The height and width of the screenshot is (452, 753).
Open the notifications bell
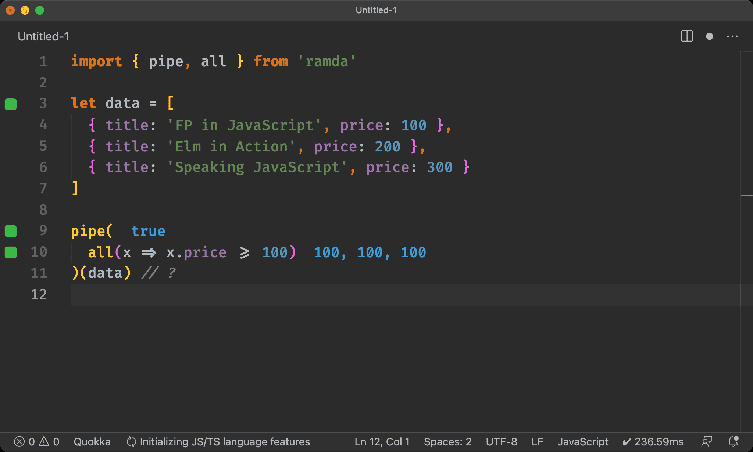coord(734,441)
